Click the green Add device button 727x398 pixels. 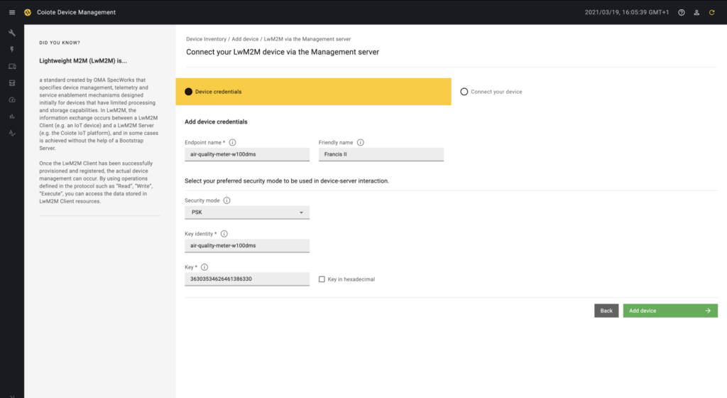tap(669, 311)
